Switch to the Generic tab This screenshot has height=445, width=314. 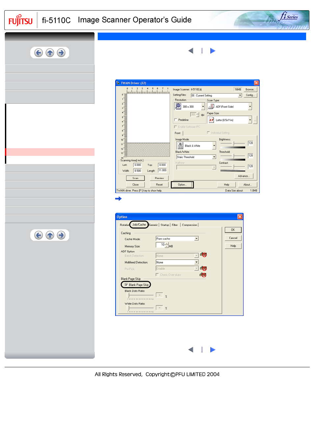pyautogui.click(x=153, y=225)
